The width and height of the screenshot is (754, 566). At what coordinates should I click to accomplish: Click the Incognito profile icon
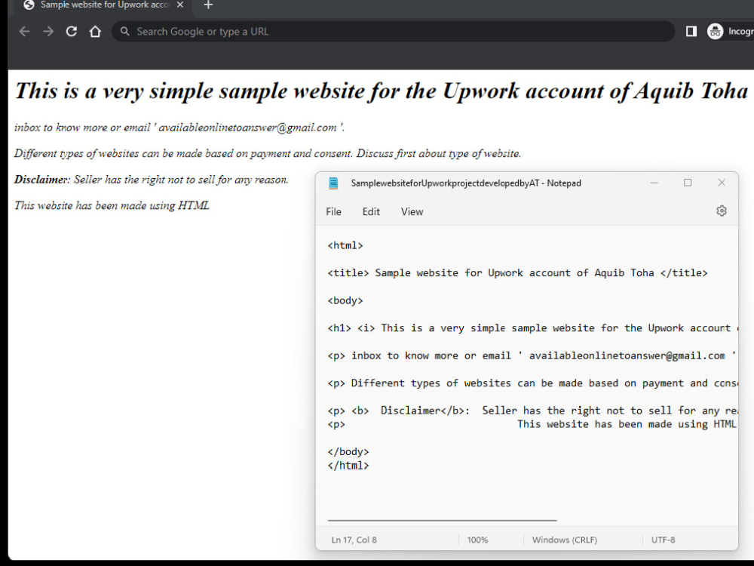[x=715, y=32]
